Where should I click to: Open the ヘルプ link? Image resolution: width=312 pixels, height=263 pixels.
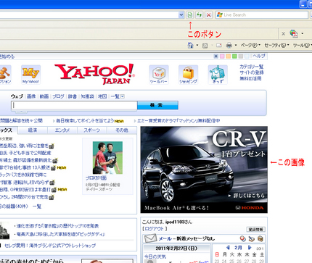pos(259,56)
